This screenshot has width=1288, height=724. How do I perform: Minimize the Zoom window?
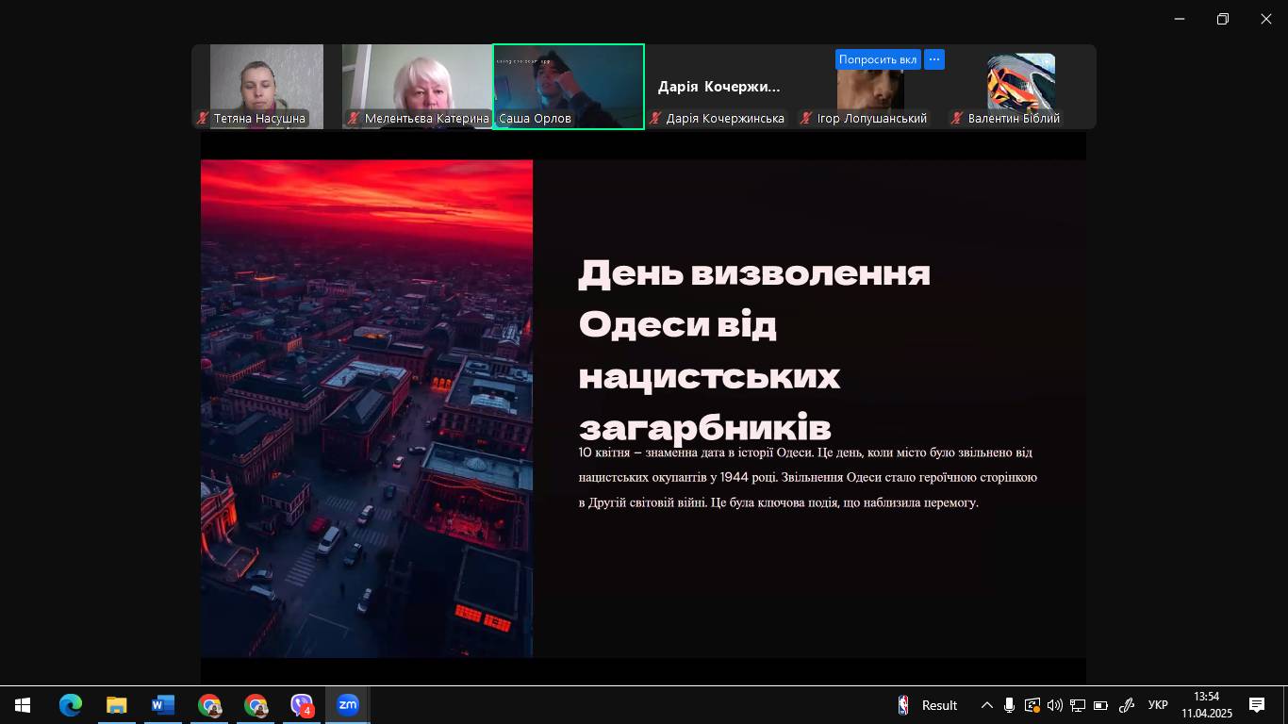tap(1180, 19)
